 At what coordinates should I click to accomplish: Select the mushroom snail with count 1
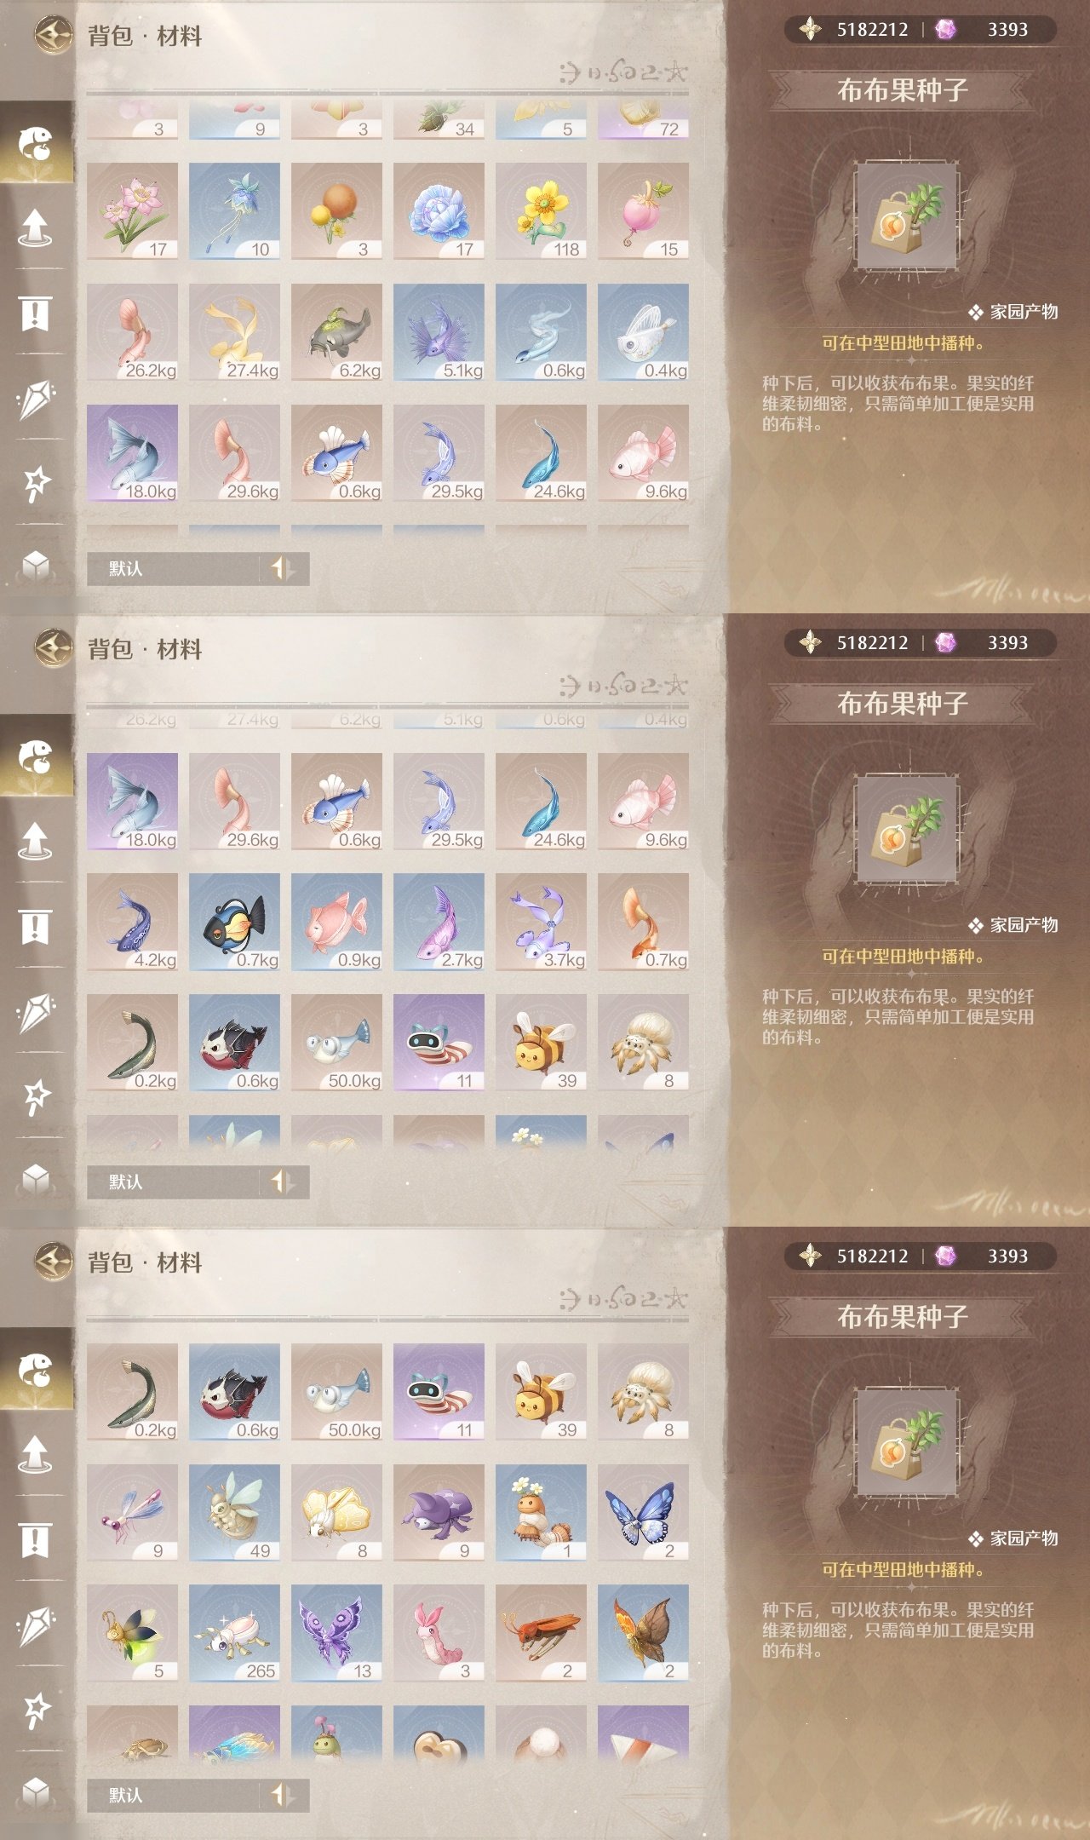click(x=541, y=1513)
